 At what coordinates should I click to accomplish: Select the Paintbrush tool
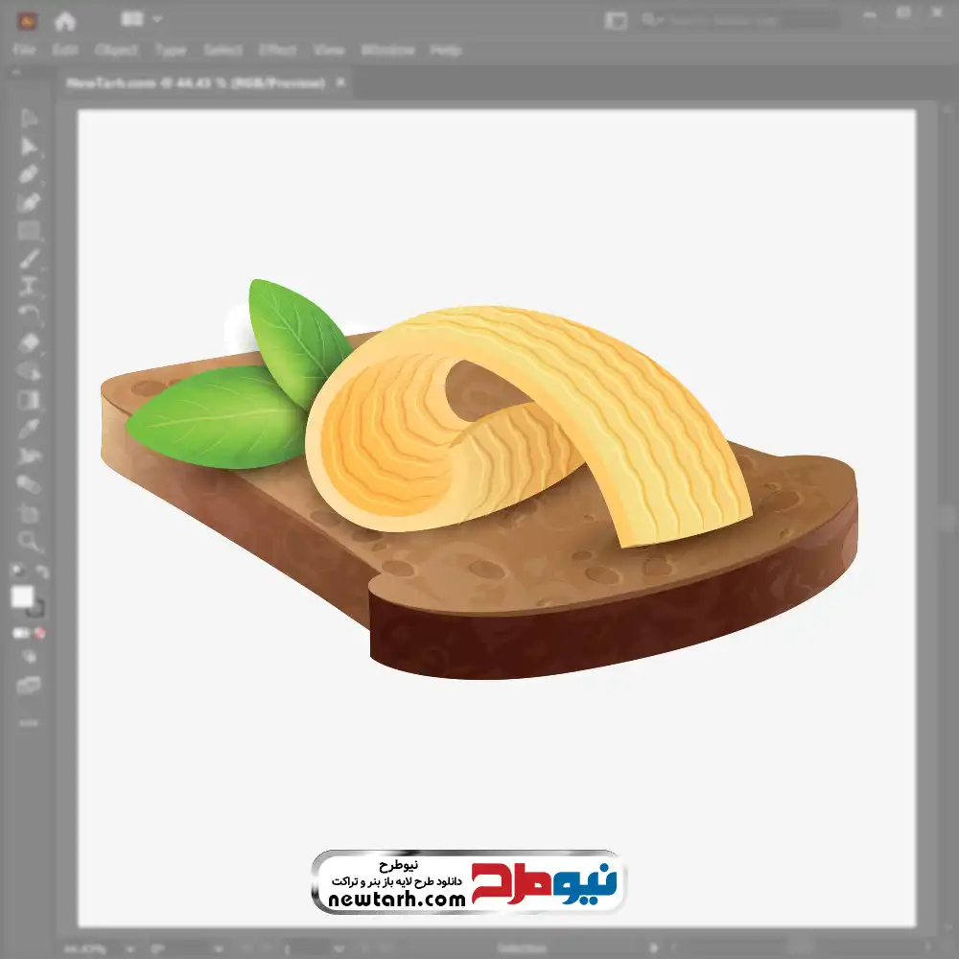(x=29, y=259)
